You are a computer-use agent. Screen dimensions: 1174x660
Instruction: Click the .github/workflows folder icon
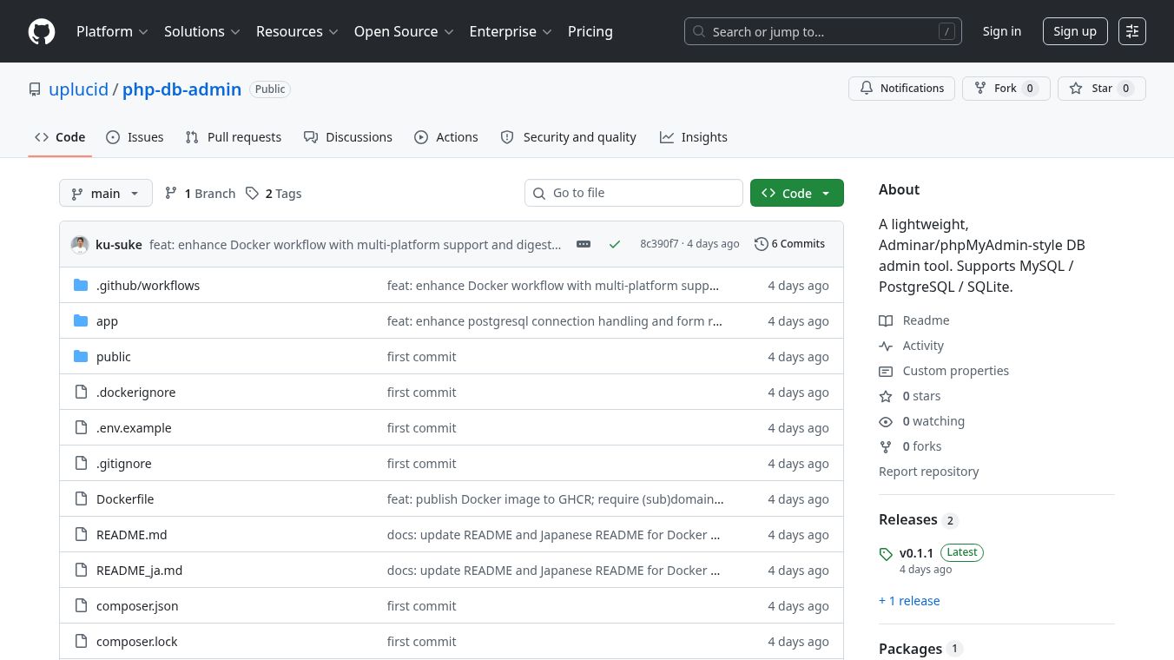pos(82,285)
